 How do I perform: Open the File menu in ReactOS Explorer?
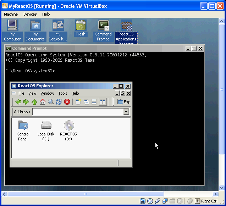[x=21, y=93]
